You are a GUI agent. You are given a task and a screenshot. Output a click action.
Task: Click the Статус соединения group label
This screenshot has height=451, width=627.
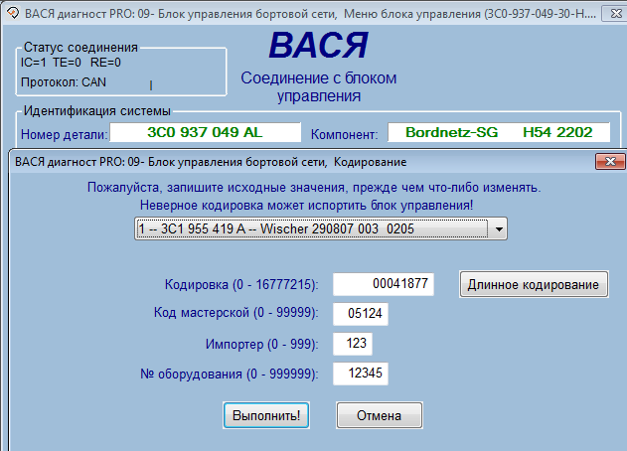(x=80, y=48)
